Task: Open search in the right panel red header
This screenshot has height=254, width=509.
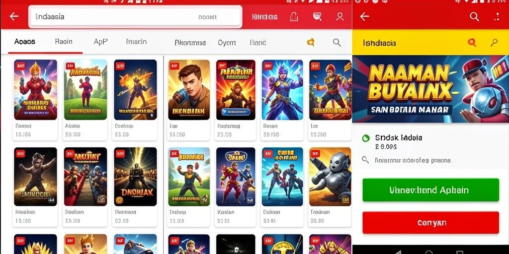Action: pyautogui.click(x=474, y=16)
